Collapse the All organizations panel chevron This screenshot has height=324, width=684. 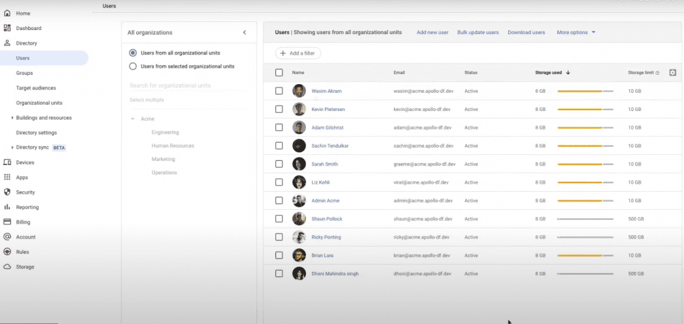(244, 32)
